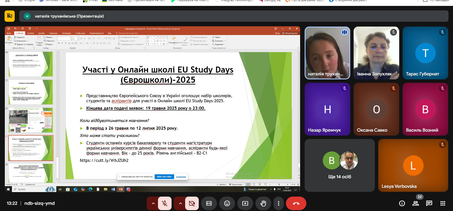Toggle italic К formatting in ribbon
The image size is (453, 211).
coord(62,43)
